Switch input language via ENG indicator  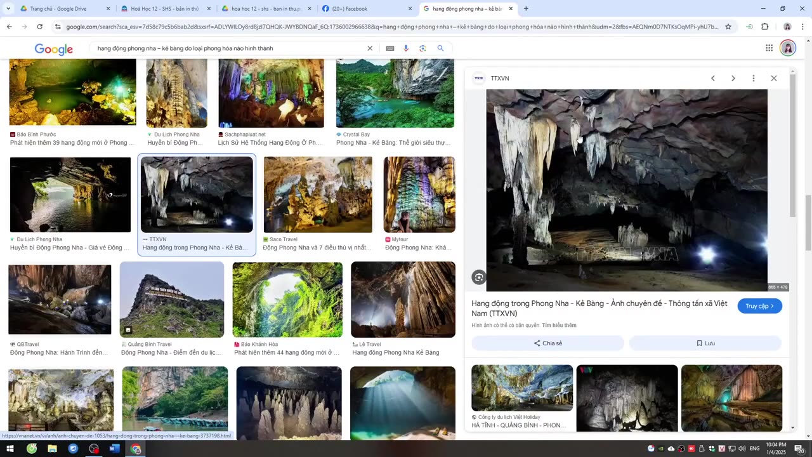(x=755, y=449)
